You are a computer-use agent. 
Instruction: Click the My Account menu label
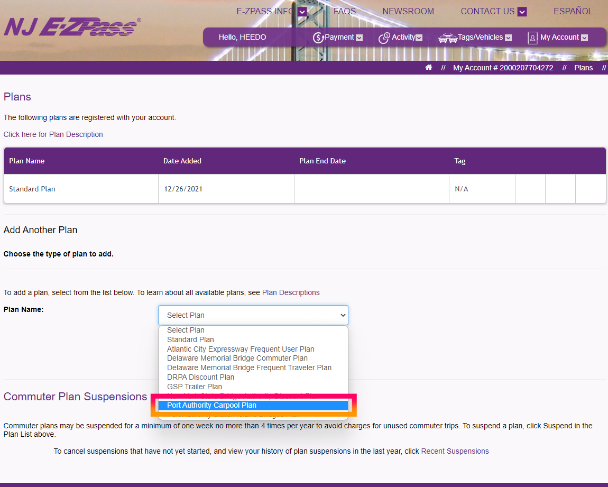click(559, 37)
